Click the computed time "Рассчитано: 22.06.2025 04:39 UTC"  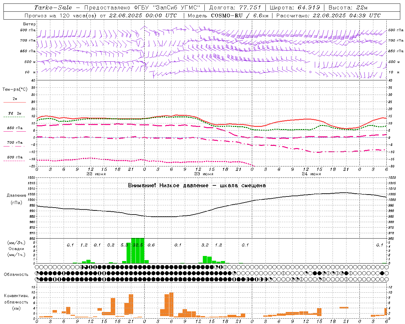[328, 16]
